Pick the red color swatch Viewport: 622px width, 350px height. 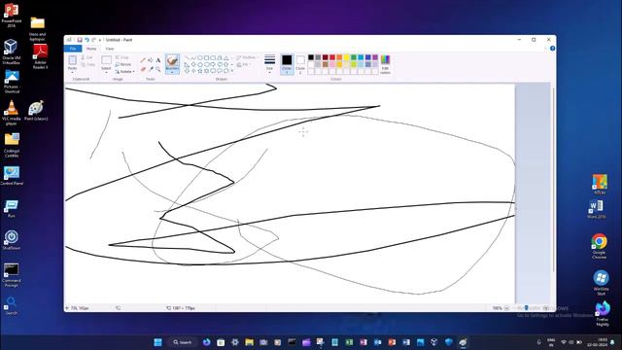click(x=332, y=57)
